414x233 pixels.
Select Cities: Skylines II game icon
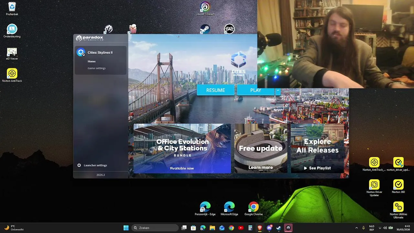tap(81, 52)
